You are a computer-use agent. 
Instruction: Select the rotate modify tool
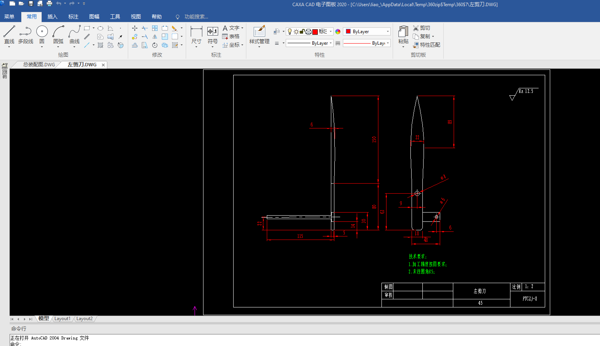(155, 45)
